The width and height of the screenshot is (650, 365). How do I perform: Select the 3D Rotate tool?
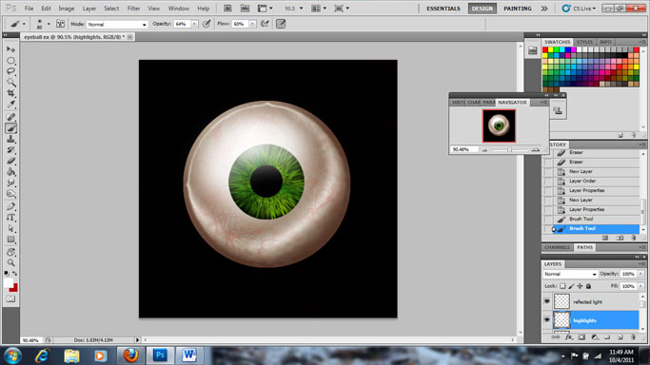coord(10,252)
